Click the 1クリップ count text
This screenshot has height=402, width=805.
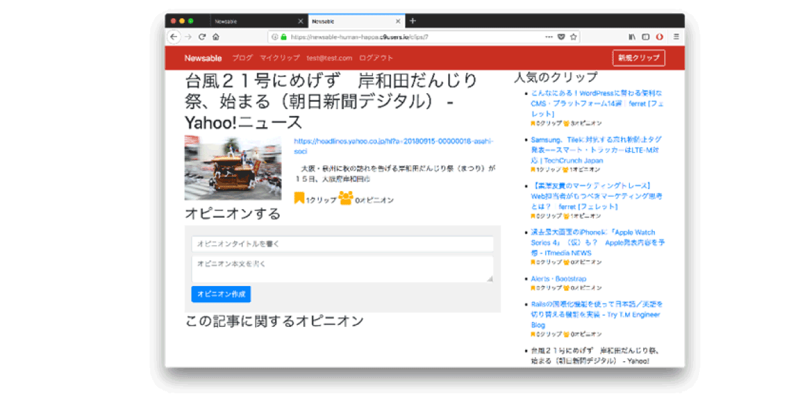coord(321,200)
